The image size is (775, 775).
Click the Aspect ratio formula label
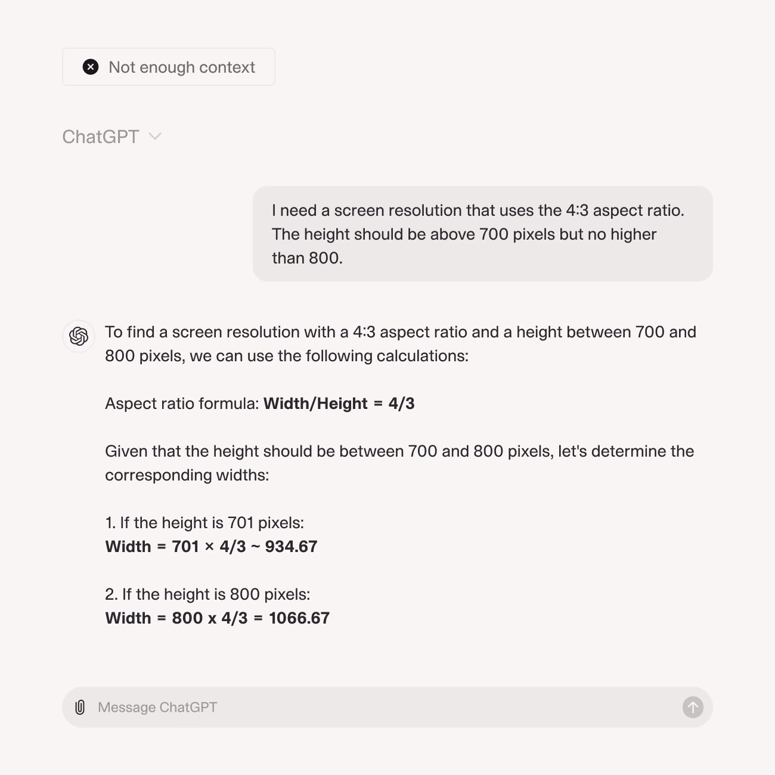pos(182,404)
